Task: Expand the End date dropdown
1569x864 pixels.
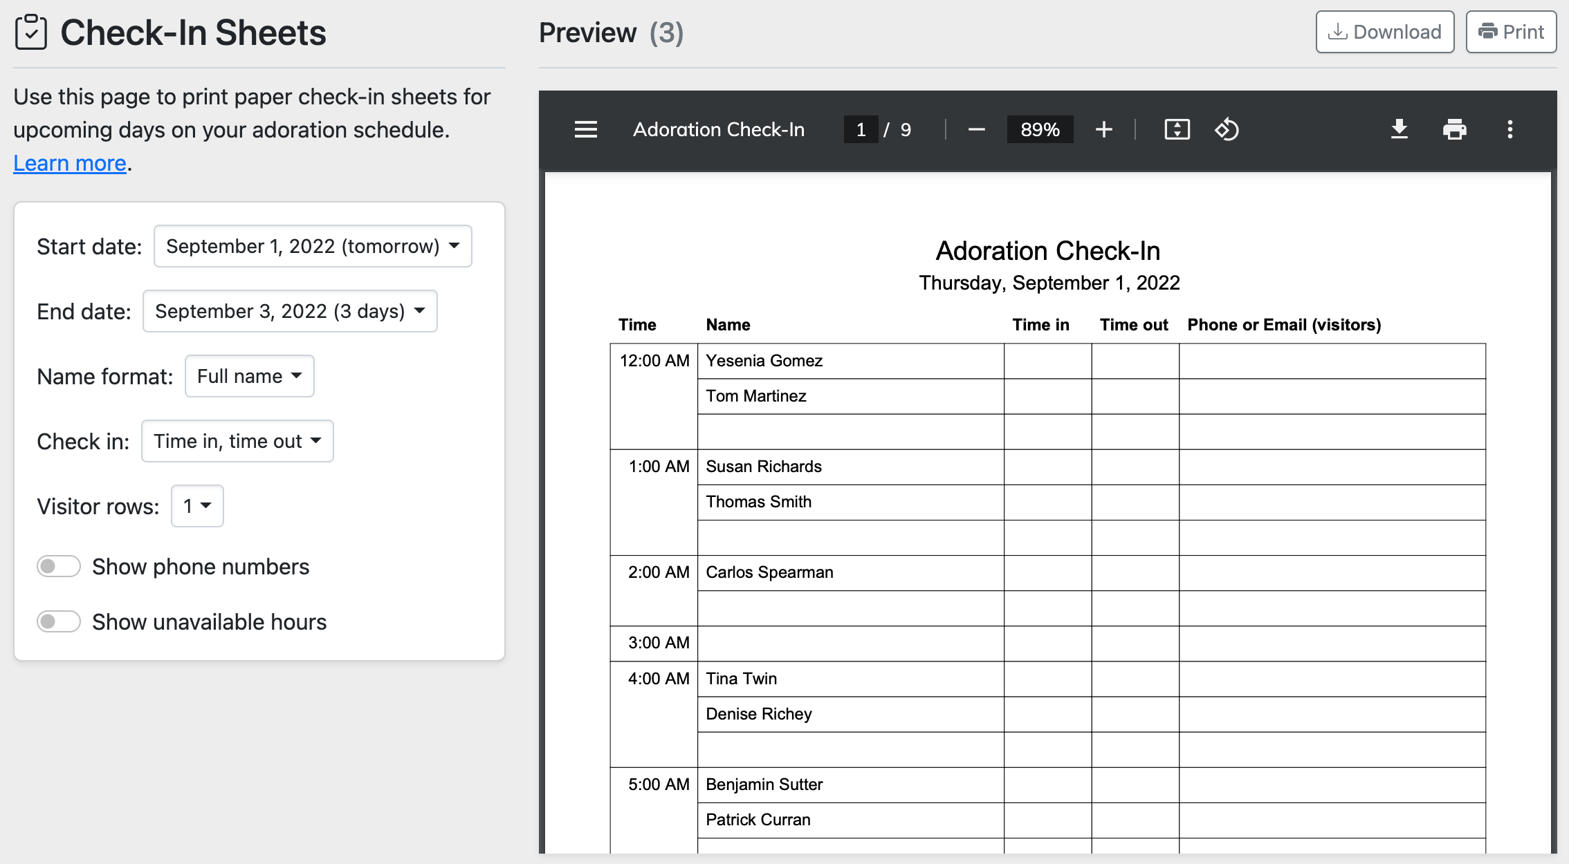Action: (290, 311)
